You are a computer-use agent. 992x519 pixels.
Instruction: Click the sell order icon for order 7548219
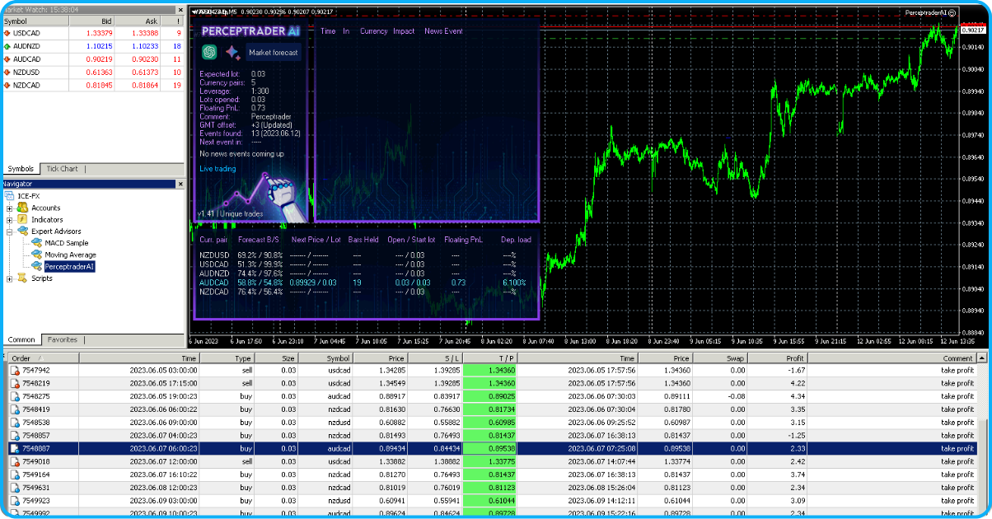pyautogui.click(x=15, y=383)
